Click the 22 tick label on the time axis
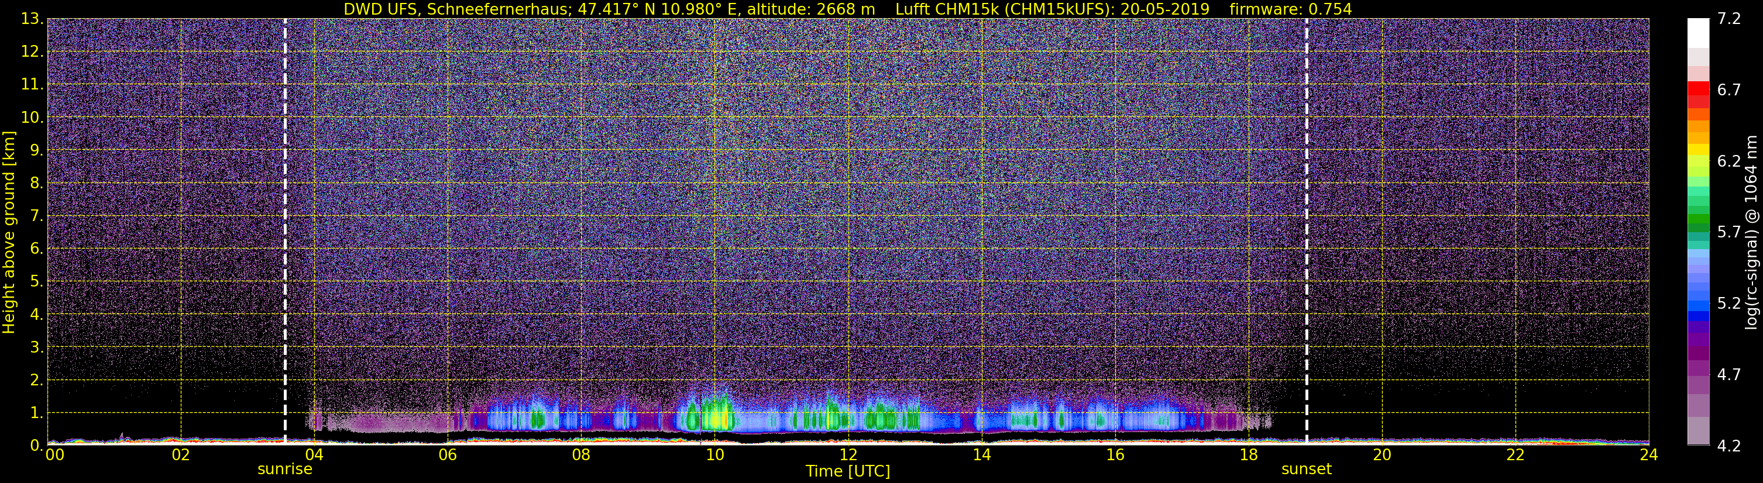This screenshot has width=1763, height=483. [x=1515, y=455]
